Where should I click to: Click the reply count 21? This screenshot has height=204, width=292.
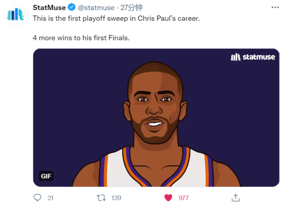coord(50,198)
